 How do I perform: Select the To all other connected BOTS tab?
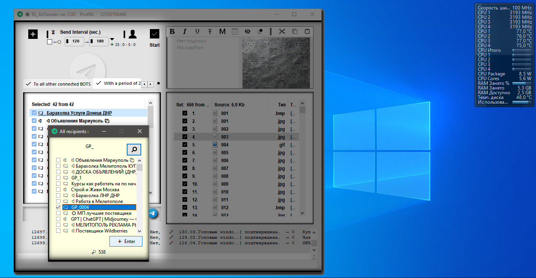(58, 84)
